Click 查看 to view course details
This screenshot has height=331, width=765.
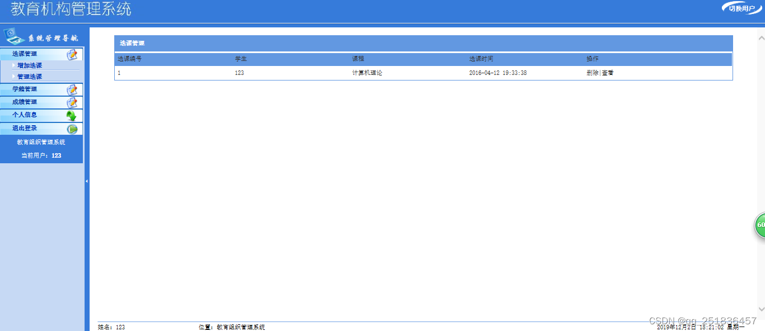click(608, 73)
